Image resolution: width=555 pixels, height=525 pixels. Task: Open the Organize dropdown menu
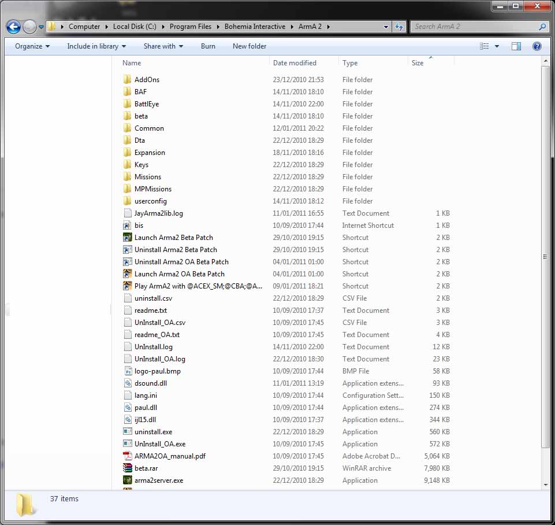(32, 46)
